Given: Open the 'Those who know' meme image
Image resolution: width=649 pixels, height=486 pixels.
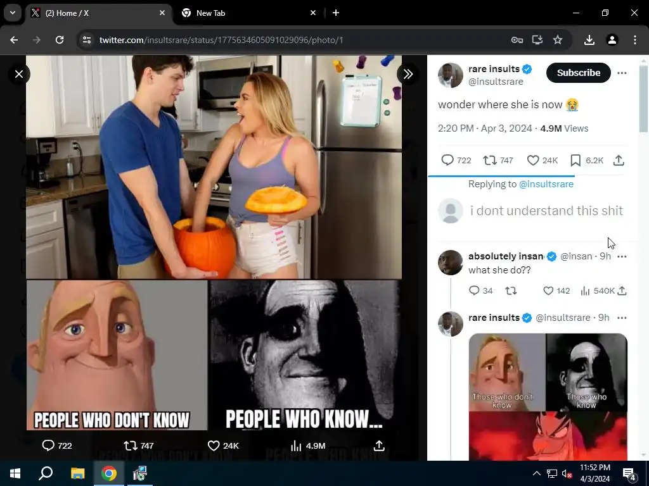Looking at the screenshot, I should [x=548, y=397].
